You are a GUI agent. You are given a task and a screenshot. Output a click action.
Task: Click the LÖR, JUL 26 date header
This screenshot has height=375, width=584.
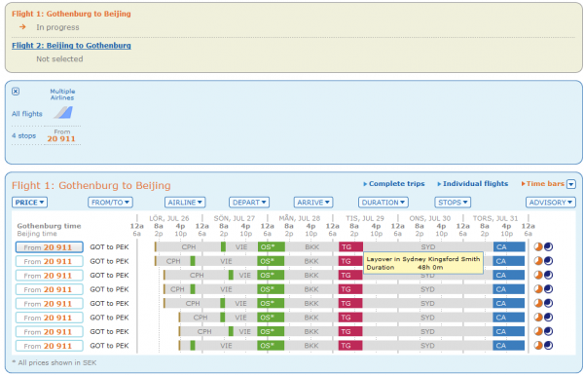[x=169, y=218]
